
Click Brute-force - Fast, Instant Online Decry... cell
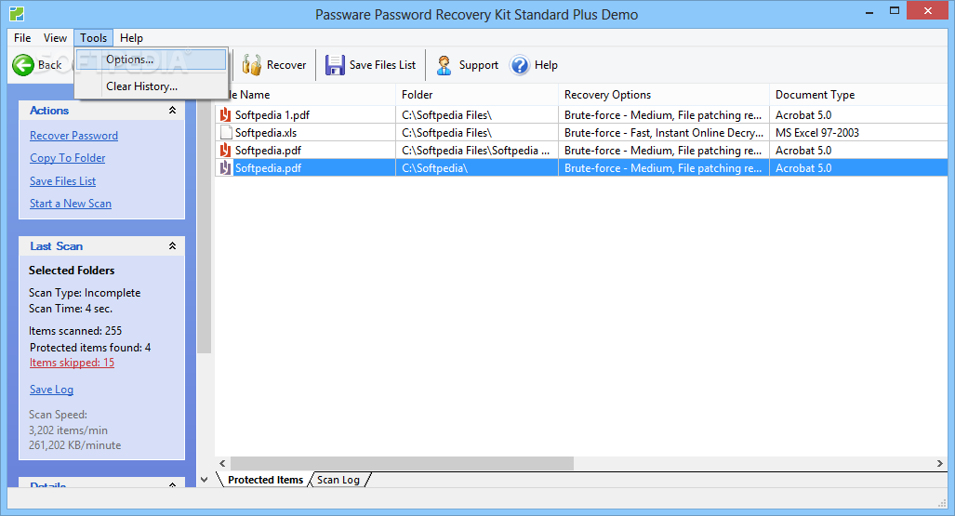(x=664, y=132)
